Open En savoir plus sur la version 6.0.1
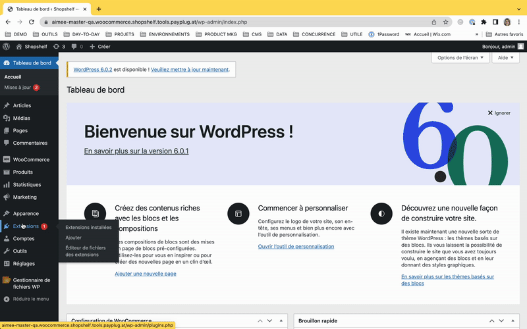This screenshot has width=527, height=329. click(x=136, y=151)
